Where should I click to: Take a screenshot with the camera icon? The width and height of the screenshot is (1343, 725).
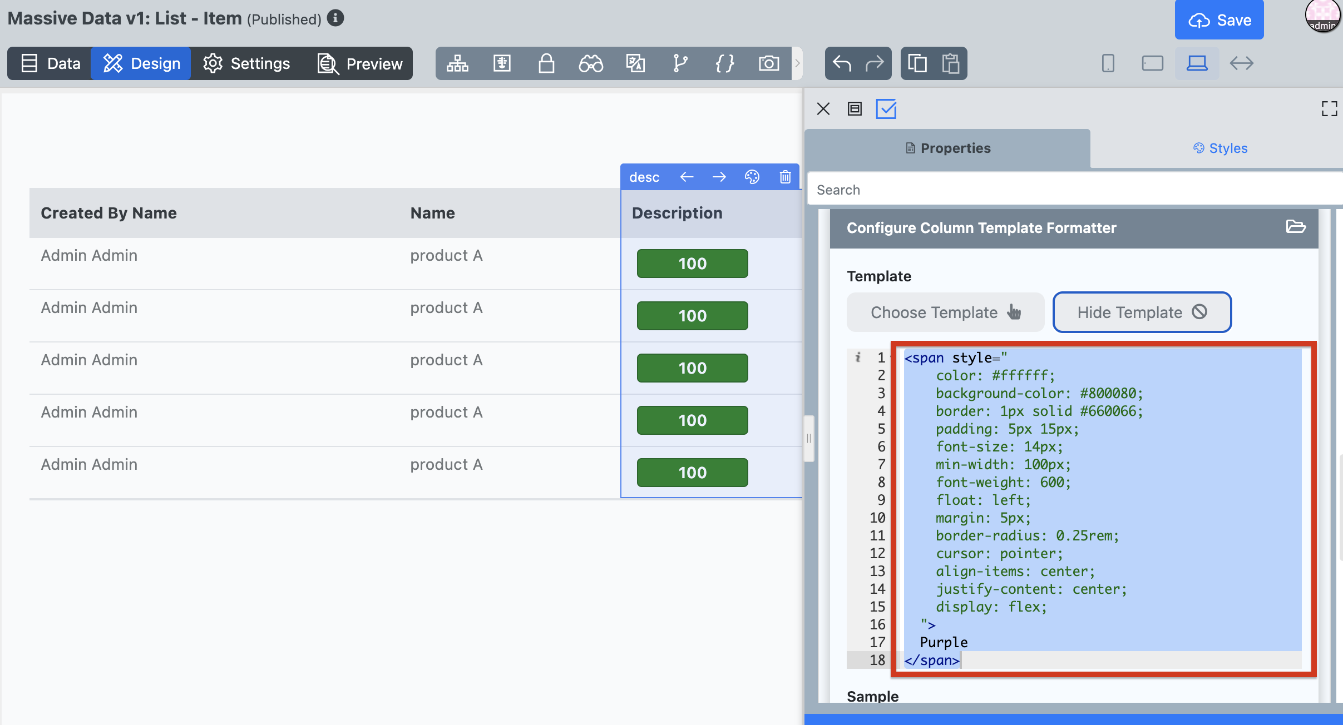point(769,63)
